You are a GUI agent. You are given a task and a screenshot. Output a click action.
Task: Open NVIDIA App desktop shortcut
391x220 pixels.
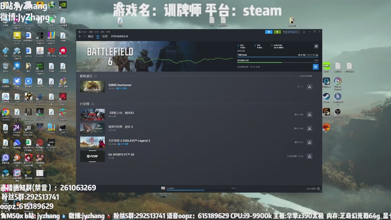tap(63, 6)
